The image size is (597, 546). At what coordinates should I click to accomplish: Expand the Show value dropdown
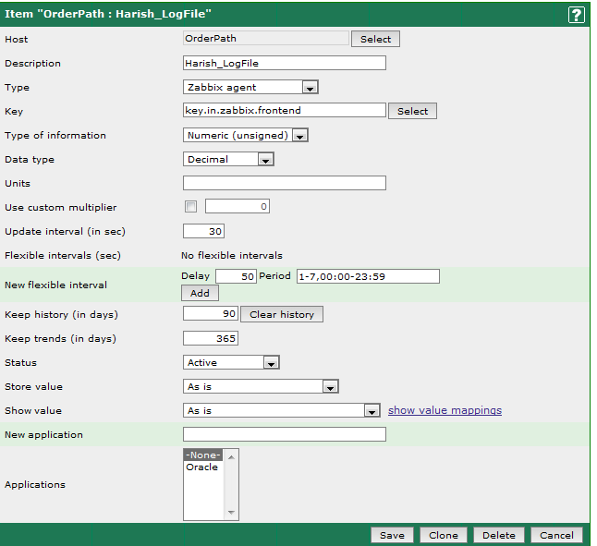(282, 411)
